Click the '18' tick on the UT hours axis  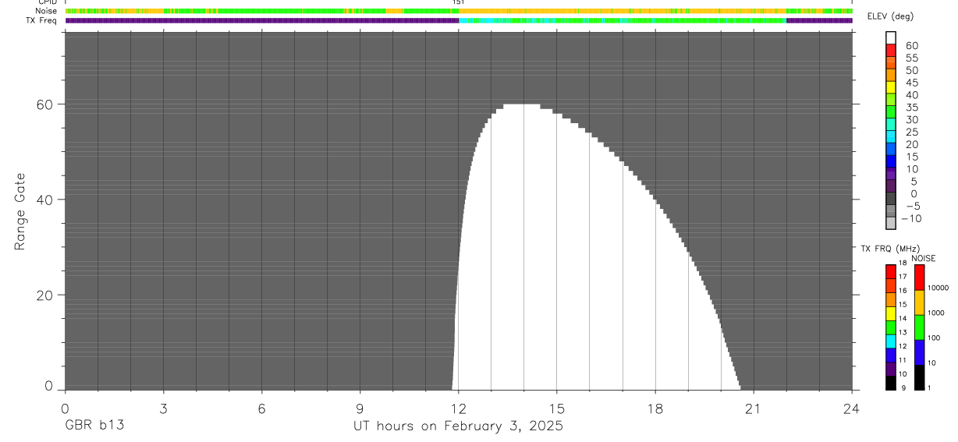(x=655, y=408)
